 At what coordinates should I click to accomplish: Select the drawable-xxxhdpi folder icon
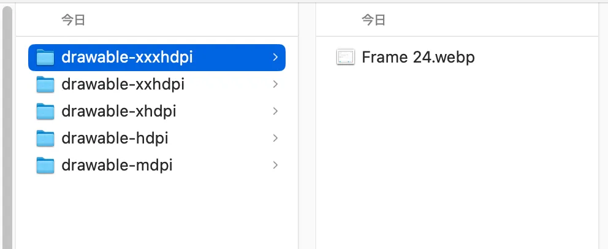click(x=45, y=58)
